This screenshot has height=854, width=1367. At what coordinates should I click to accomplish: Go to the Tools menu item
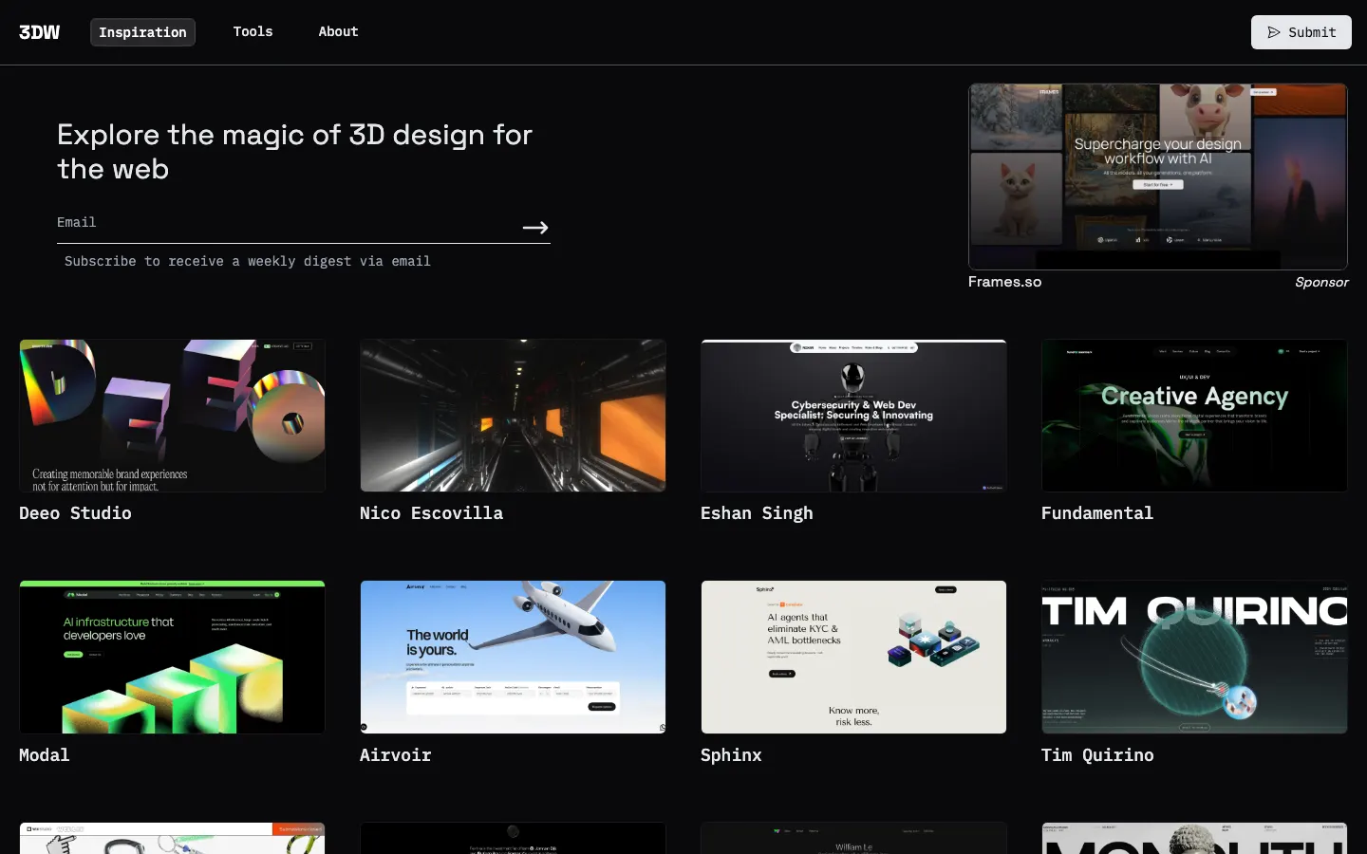(x=253, y=31)
